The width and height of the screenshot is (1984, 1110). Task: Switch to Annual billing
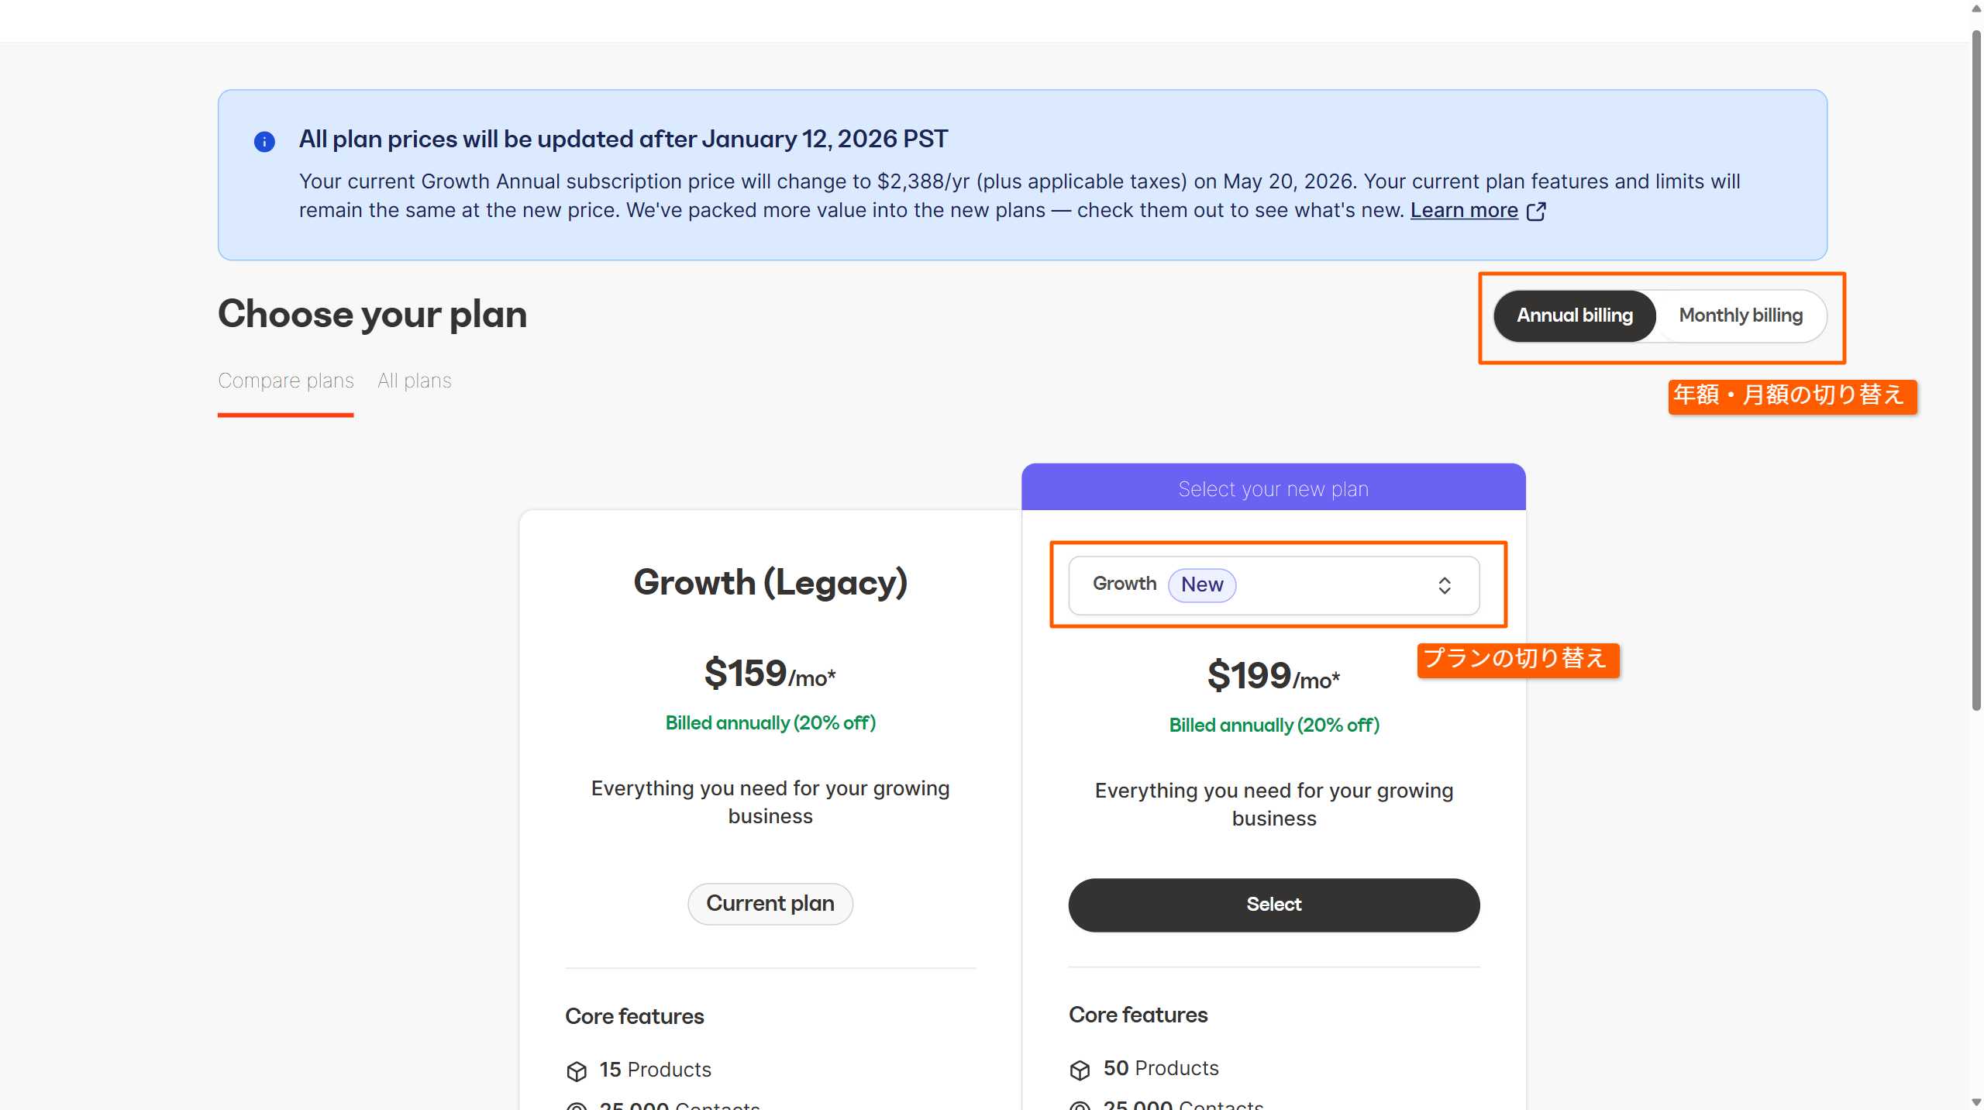point(1574,315)
